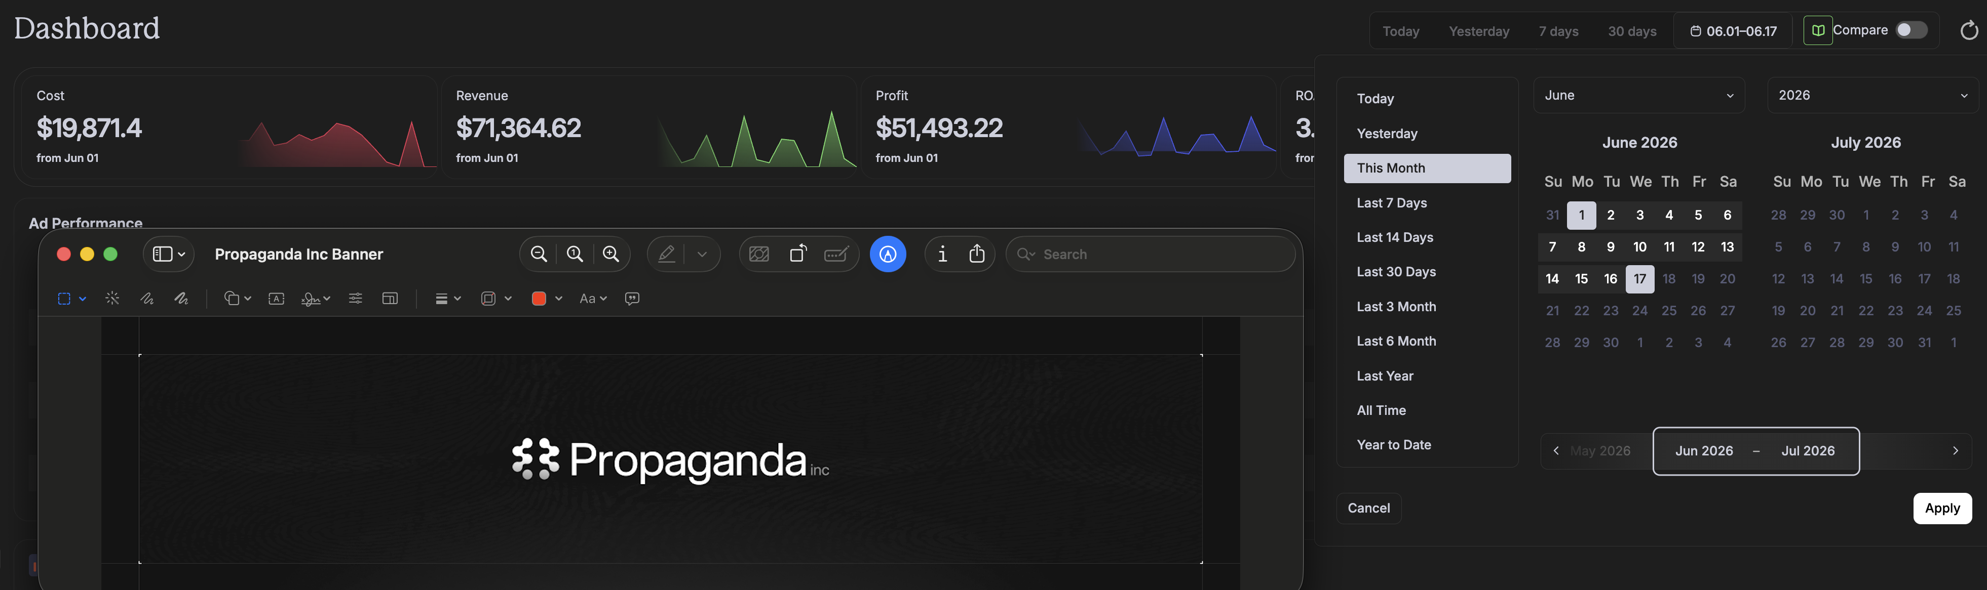
Task: Open the border color menu
Action: [x=496, y=299]
